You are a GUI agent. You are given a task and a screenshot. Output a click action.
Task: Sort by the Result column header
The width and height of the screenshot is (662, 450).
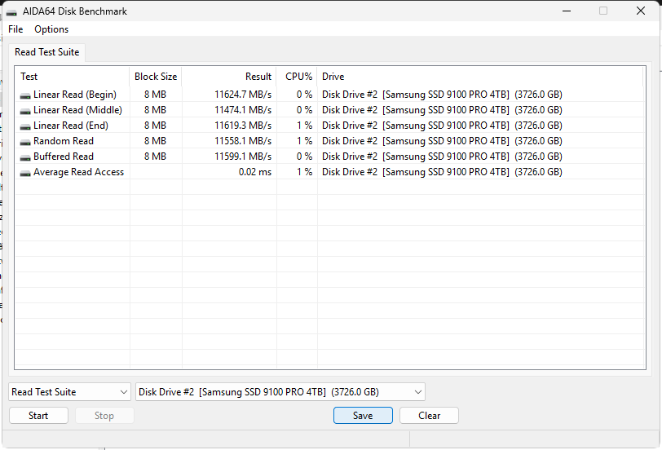tap(229, 77)
